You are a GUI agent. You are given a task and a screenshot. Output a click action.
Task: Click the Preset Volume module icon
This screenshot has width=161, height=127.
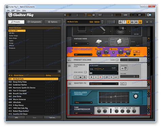coord(70,60)
